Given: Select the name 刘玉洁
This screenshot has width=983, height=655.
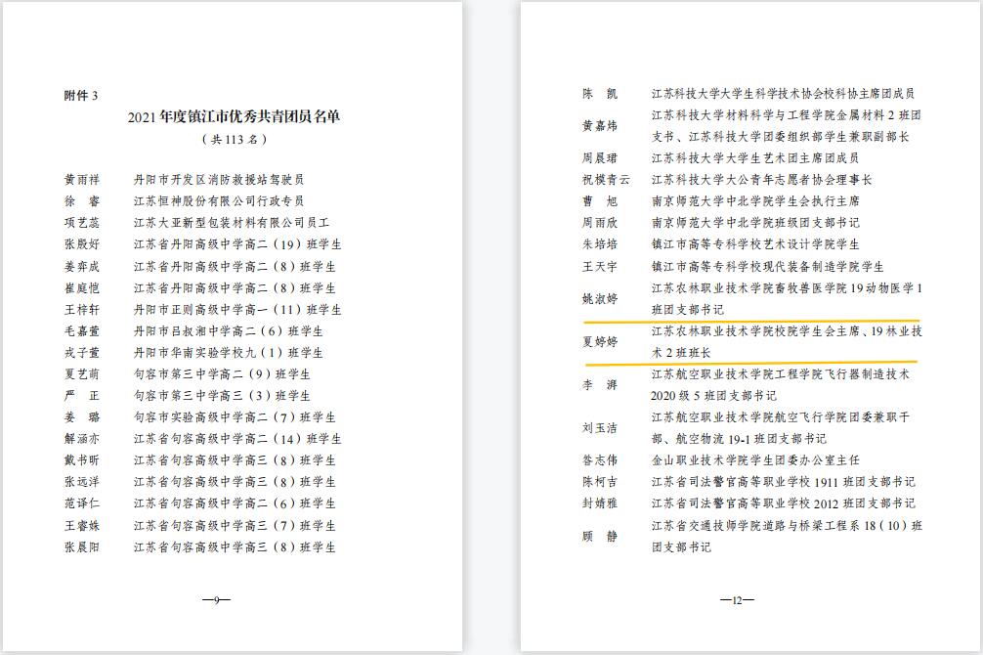Looking at the screenshot, I should (x=600, y=428).
